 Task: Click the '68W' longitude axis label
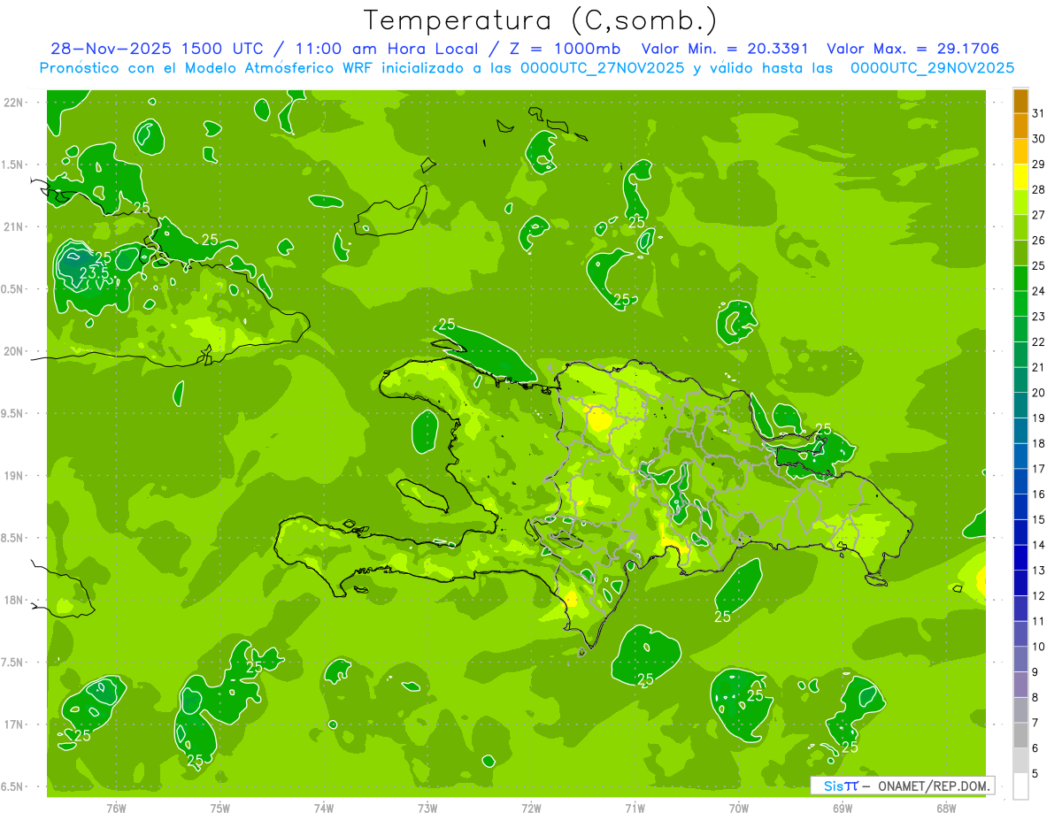946,808
